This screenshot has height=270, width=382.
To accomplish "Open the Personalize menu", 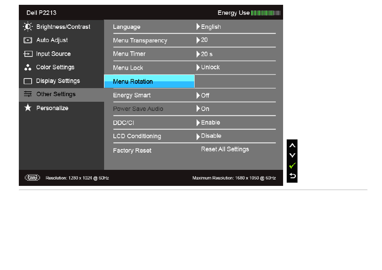I will [61, 108].
